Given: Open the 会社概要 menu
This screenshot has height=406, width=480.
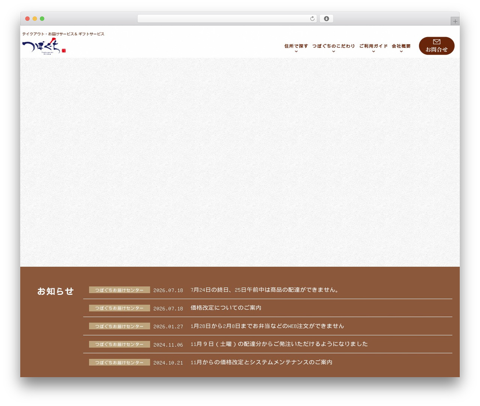Looking at the screenshot, I should click(401, 46).
